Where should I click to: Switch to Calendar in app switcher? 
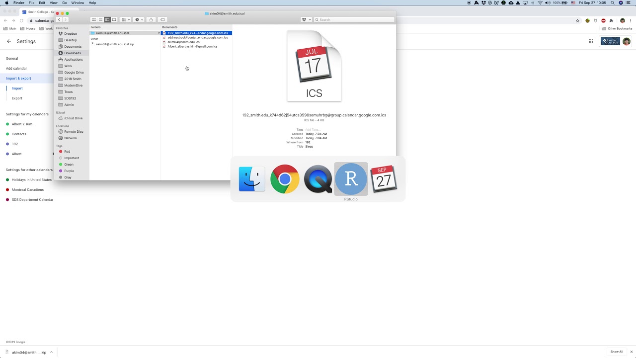[384, 179]
